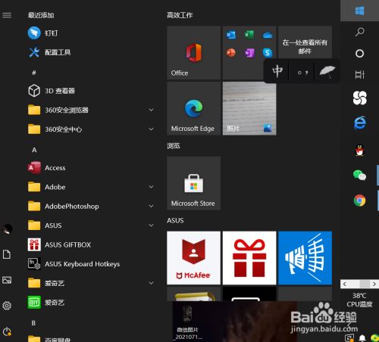Open Internet Explorer on the taskbar
Viewport: 379px width, 342px height.
[x=360, y=123]
